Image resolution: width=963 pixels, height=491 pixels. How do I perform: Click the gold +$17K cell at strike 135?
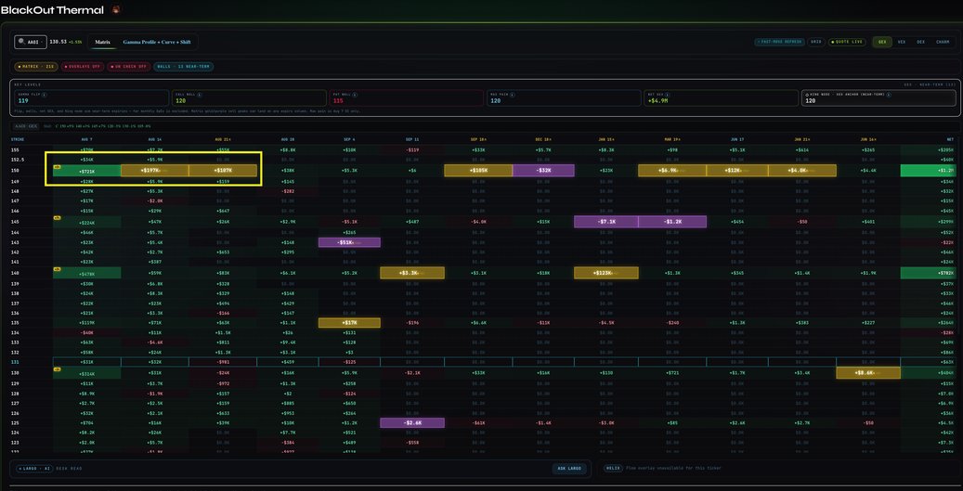pyautogui.click(x=349, y=323)
